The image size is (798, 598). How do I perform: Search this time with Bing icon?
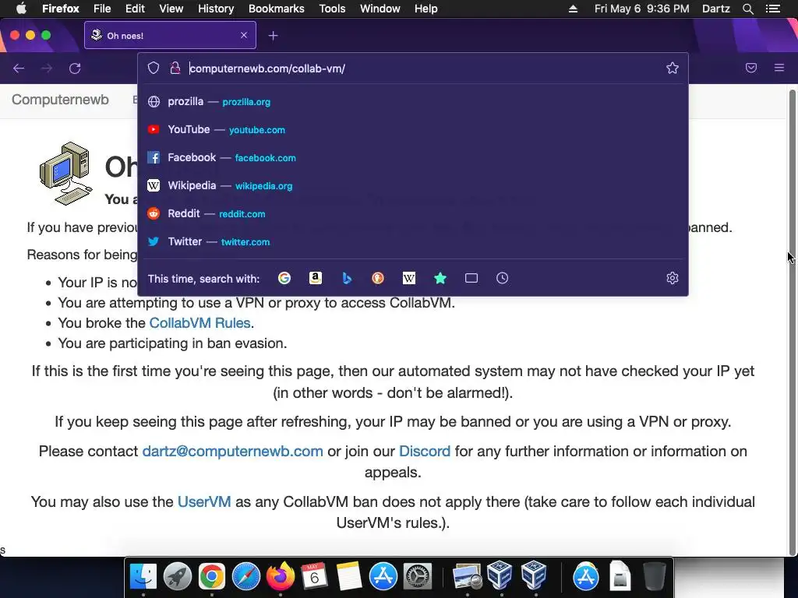coord(347,278)
